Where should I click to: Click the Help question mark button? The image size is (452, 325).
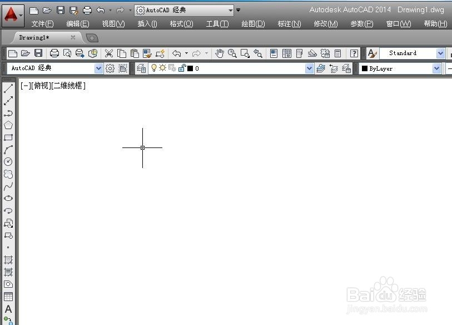click(354, 53)
